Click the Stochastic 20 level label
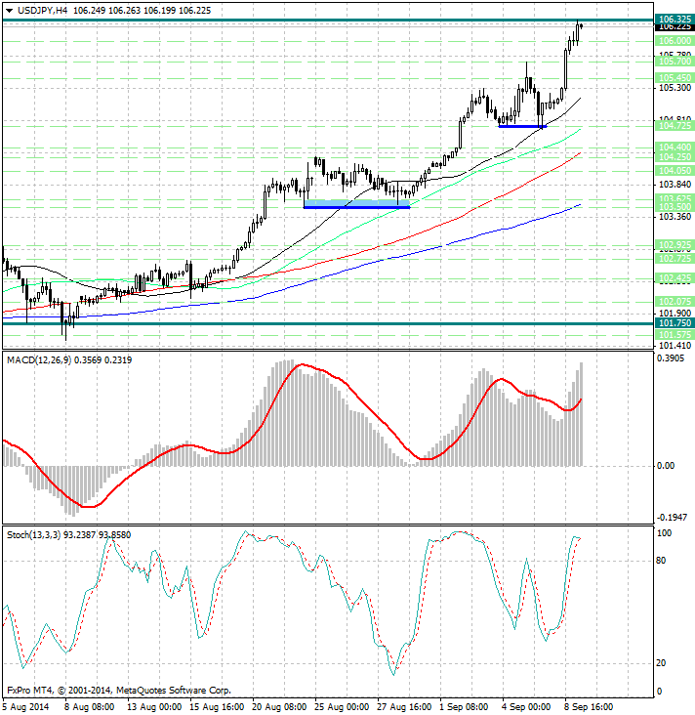Viewport: 695px width, 715px height. (x=661, y=663)
